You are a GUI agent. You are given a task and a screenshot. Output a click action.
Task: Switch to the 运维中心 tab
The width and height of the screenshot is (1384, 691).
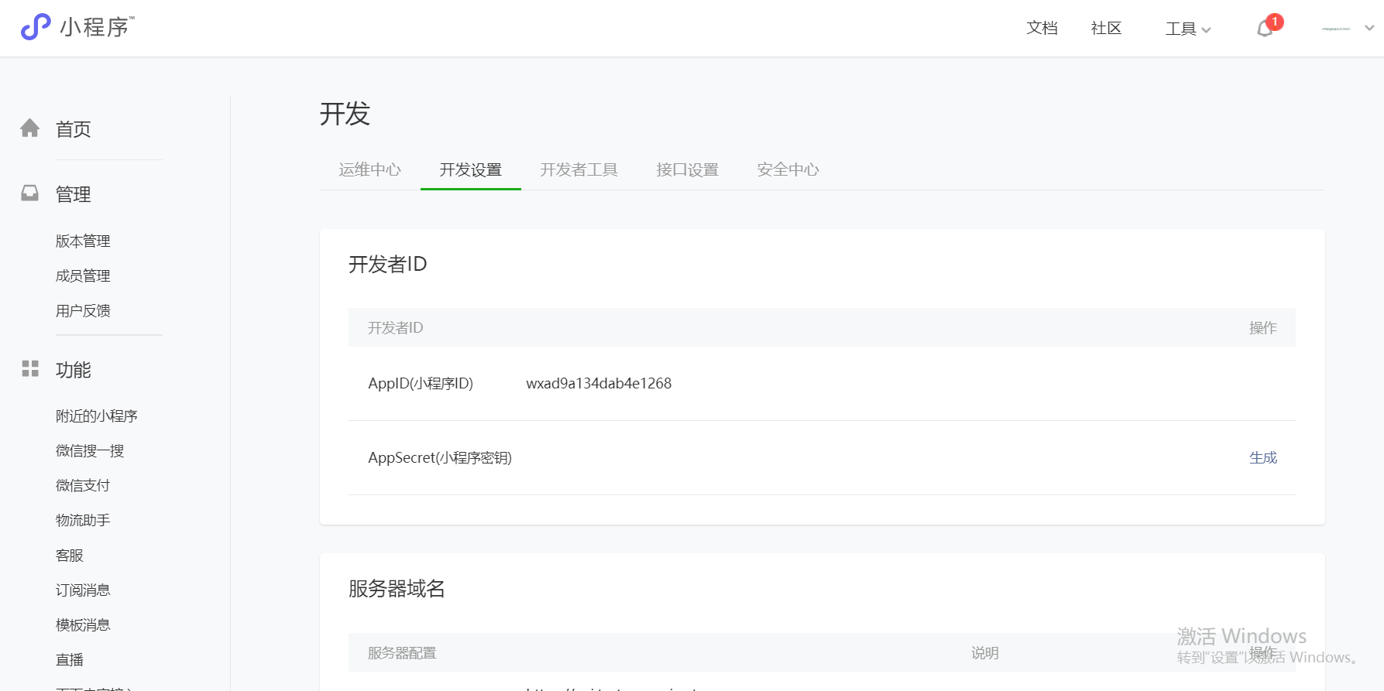point(370,169)
